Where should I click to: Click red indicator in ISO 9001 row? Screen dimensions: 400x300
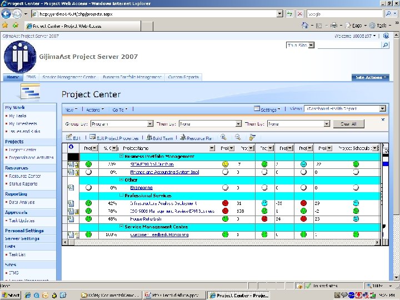coord(225,211)
